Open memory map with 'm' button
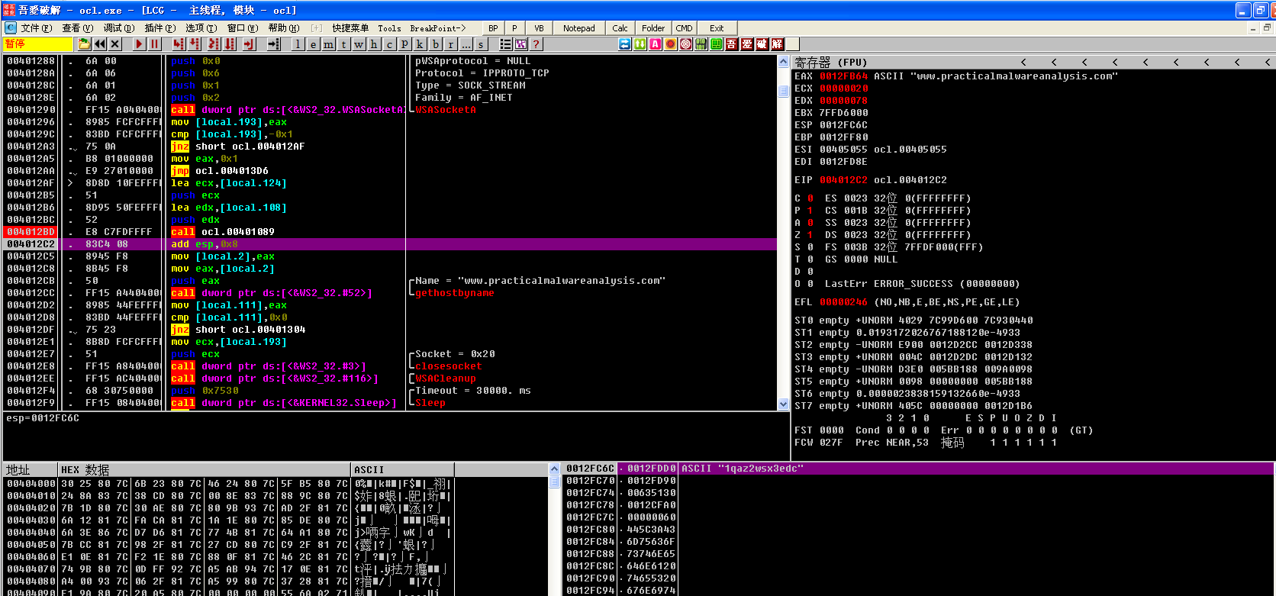The image size is (1276, 596). tap(328, 44)
